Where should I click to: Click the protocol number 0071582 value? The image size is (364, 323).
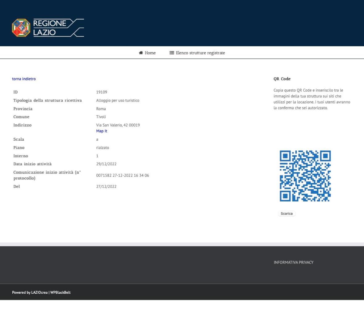(123, 176)
